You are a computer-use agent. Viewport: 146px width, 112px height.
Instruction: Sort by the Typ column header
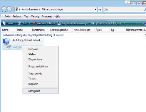point(117,30)
